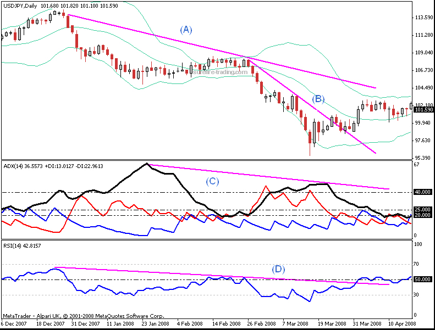The height and width of the screenshot is (330, 435).
Task: Click the ADX 20.000 level tag
Action: click(x=422, y=215)
